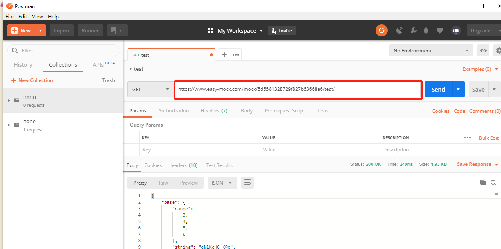This screenshot has height=249, width=501.
Task: Open the notifications bell
Action: pyautogui.click(x=426, y=30)
